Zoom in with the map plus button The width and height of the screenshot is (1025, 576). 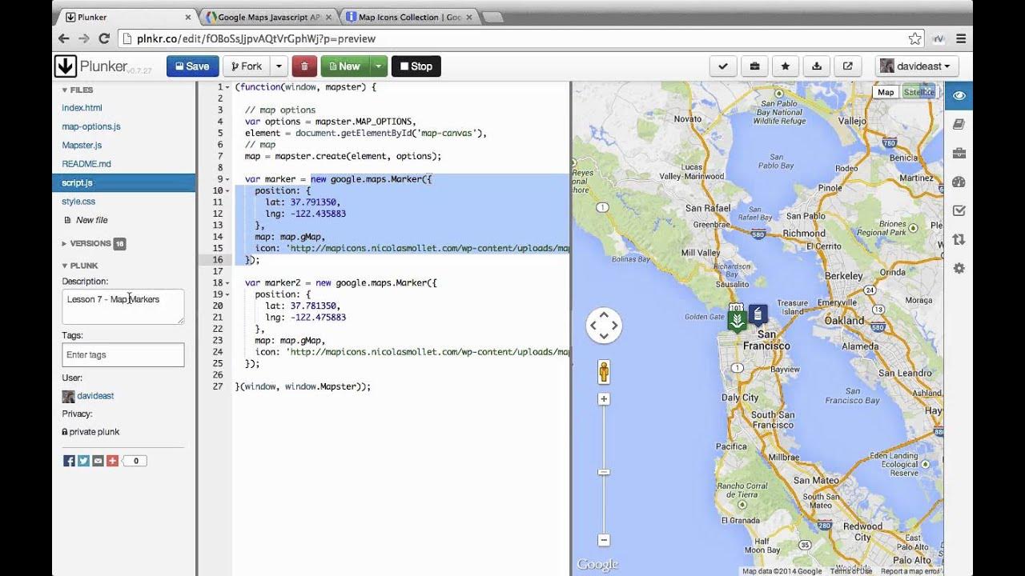(604, 398)
